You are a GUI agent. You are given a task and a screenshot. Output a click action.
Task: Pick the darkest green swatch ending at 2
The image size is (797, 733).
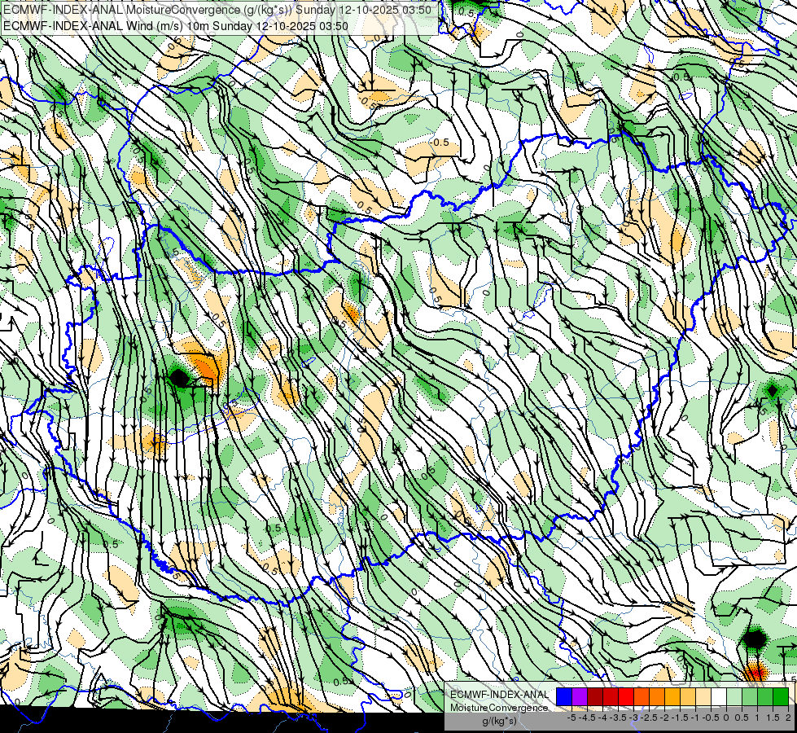(781, 697)
